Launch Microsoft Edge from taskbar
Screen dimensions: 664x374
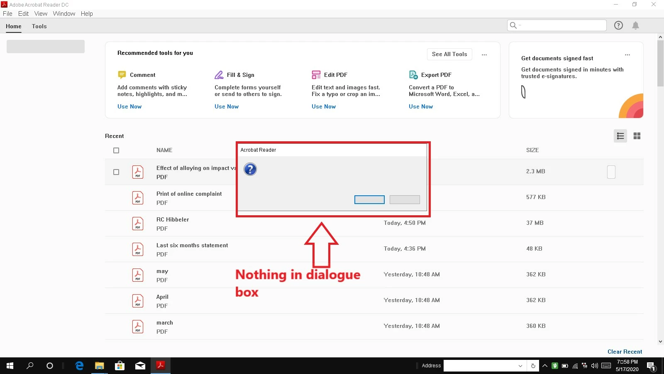point(79,366)
